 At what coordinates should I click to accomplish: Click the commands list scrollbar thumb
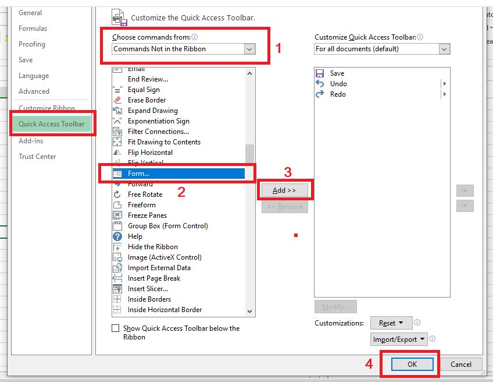[x=249, y=154]
